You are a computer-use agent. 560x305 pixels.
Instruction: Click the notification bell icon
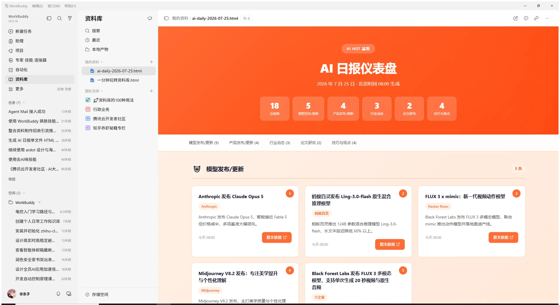58,294
